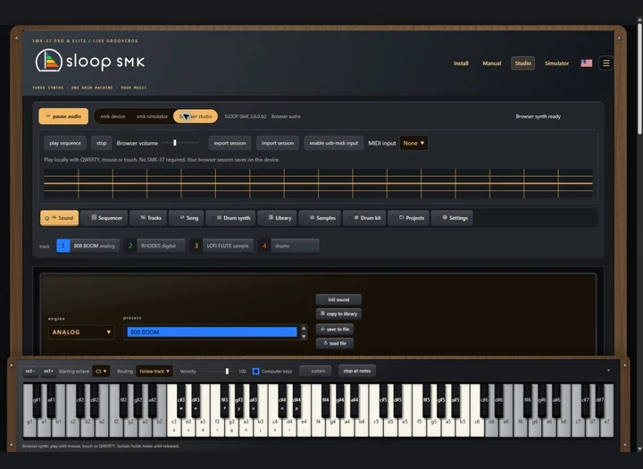Viewport: 643px width, 469px height.
Task: Open the MIDI input dropdown
Action: click(413, 143)
